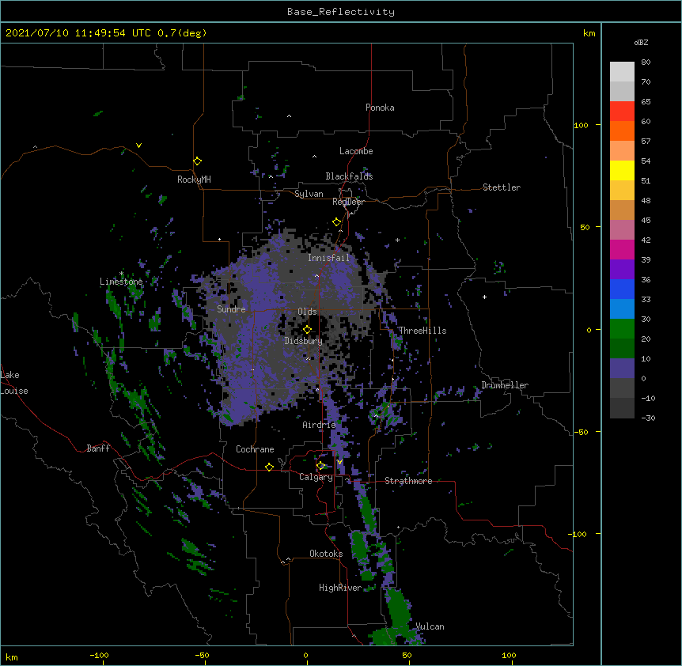
Task: Click the Vulcan town label
Action: (430, 626)
